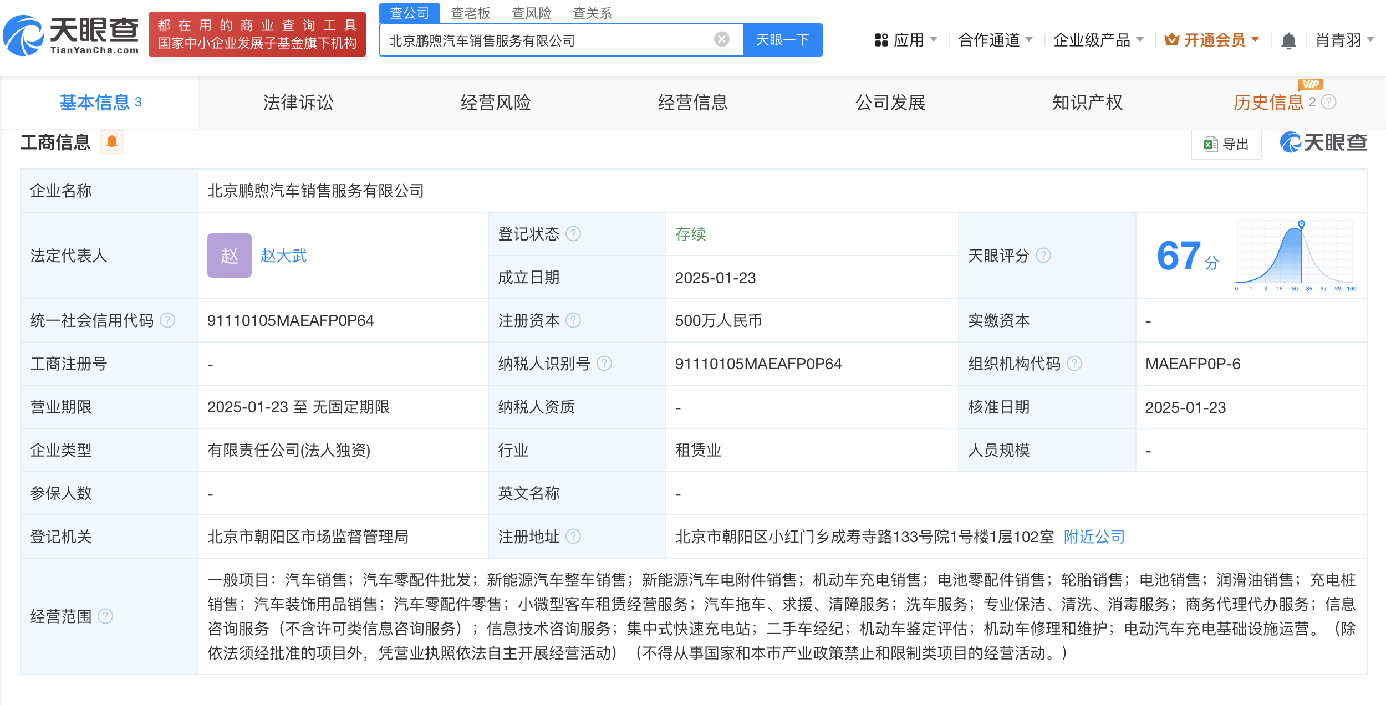This screenshot has width=1386, height=705.
Task: Click question mark next to 统一社会信用代码
Action: coord(167,320)
